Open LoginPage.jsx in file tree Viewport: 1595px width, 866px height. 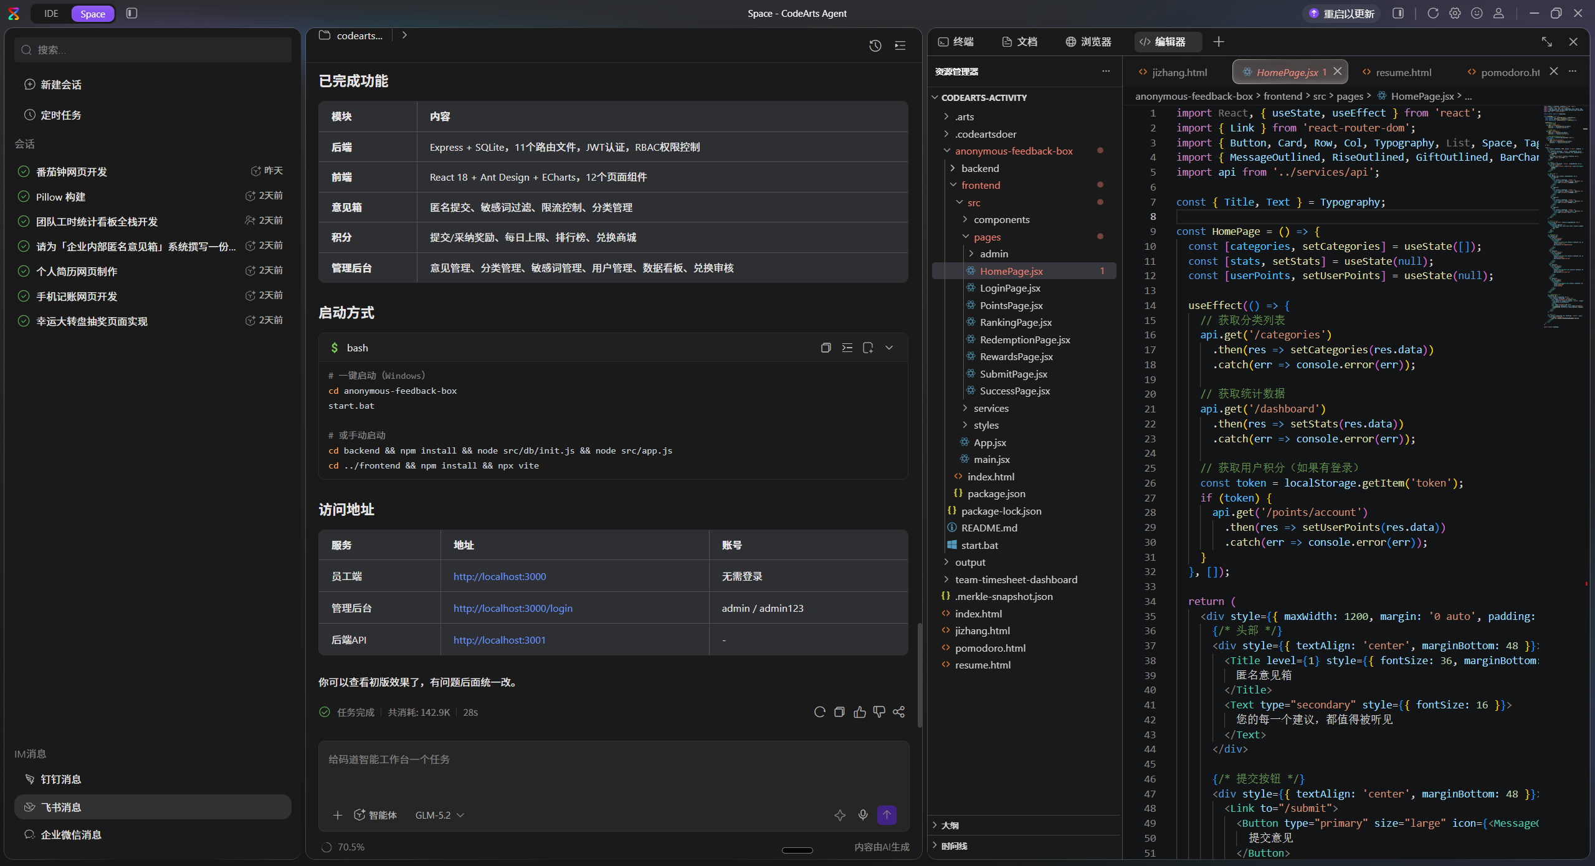pos(1024,288)
